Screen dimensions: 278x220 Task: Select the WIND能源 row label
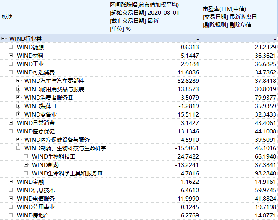pyautogui.click(x=30, y=47)
